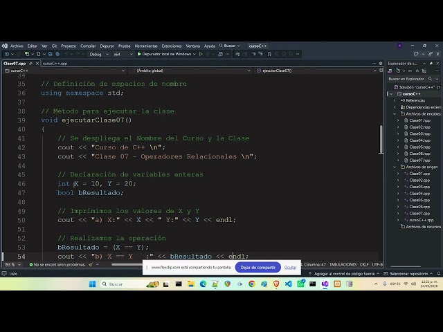
Task: Click Seleccionar repositorio in status bar
Action: [408, 274]
